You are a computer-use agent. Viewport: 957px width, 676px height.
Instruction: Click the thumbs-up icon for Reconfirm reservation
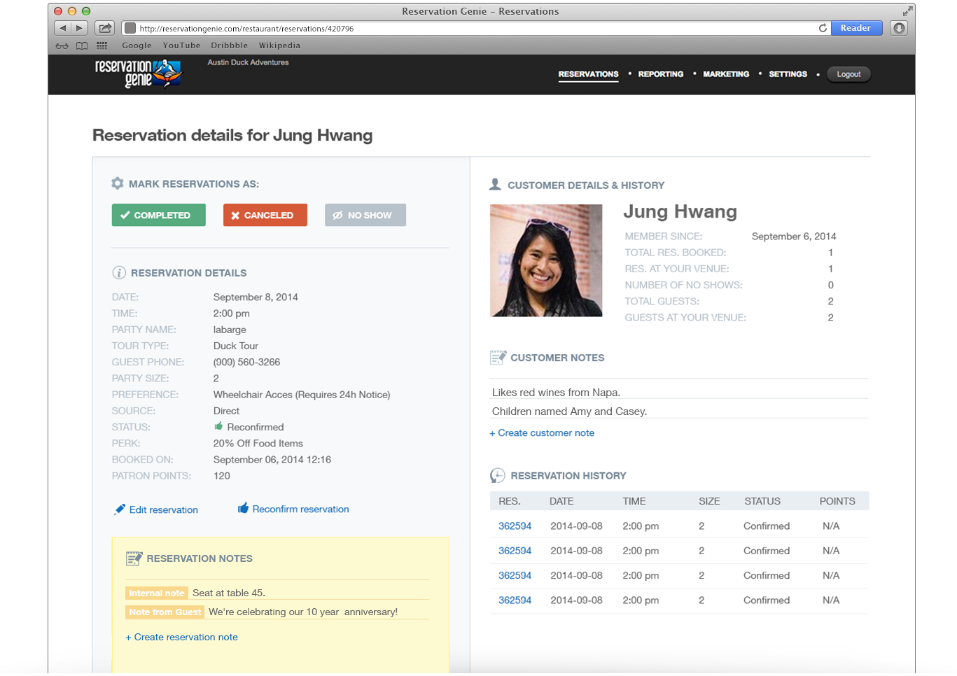[243, 508]
